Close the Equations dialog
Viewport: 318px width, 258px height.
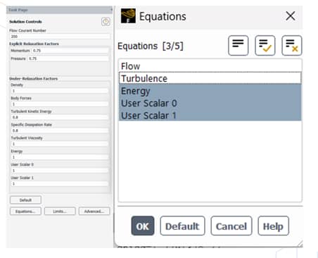point(291,16)
